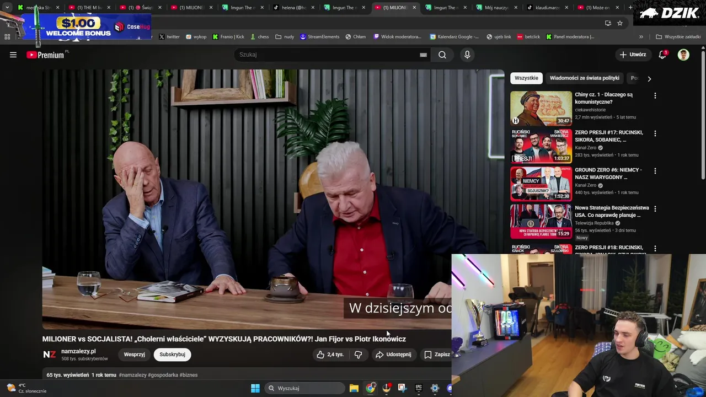
Task: Dislike the video with thumbs down
Action: tap(358, 355)
